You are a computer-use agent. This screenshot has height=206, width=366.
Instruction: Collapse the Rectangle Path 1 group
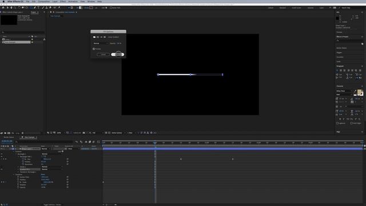point(19,156)
